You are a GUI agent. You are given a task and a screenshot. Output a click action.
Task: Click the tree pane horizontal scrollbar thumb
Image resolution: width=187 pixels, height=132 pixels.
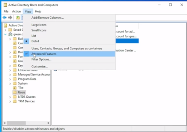[x=16, y=123]
